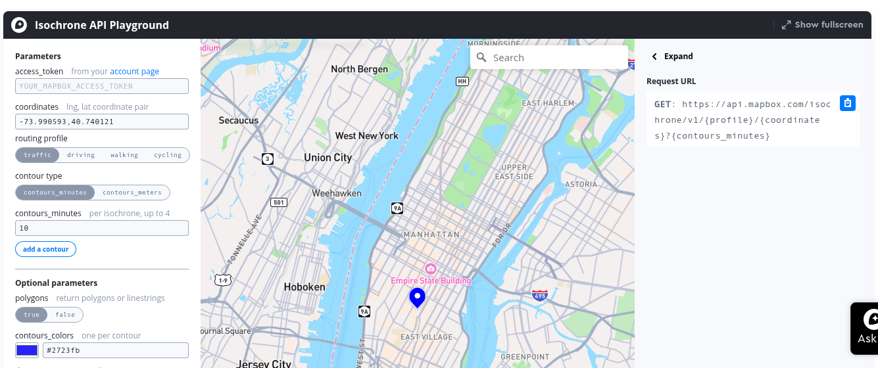
Task: Select the cycling routing profile
Action: [x=168, y=155]
